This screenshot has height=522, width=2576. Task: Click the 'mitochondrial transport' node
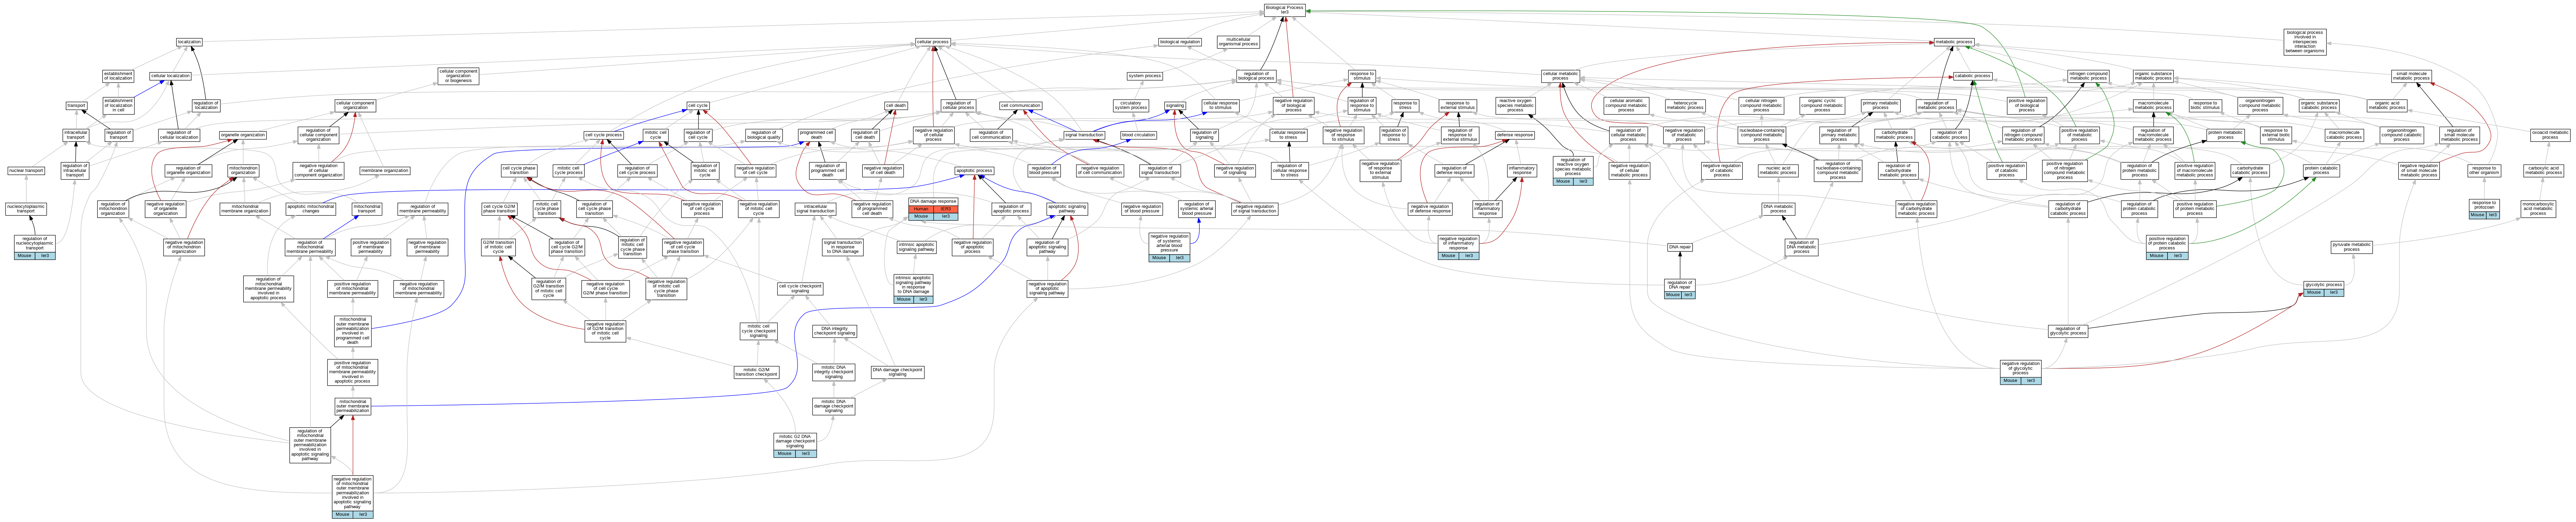[367, 210]
